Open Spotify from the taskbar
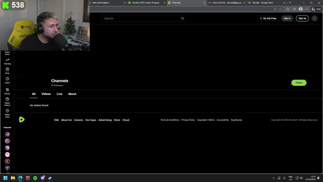The height and width of the screenshot is (182, 323). [35, 178]
